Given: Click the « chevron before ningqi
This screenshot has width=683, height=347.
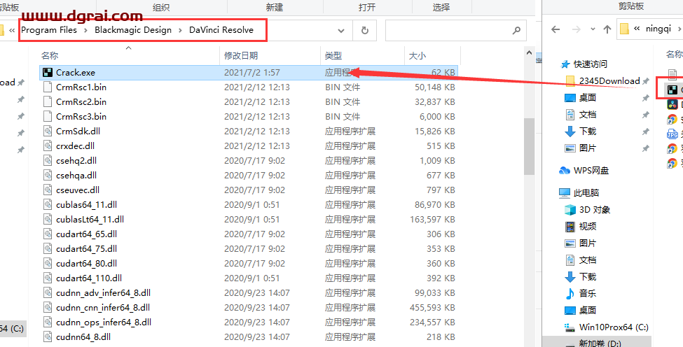Looking at the screenshot, I should tap(637, 29).
